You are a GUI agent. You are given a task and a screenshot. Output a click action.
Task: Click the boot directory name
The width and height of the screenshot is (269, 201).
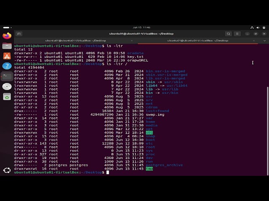point(150,140)
